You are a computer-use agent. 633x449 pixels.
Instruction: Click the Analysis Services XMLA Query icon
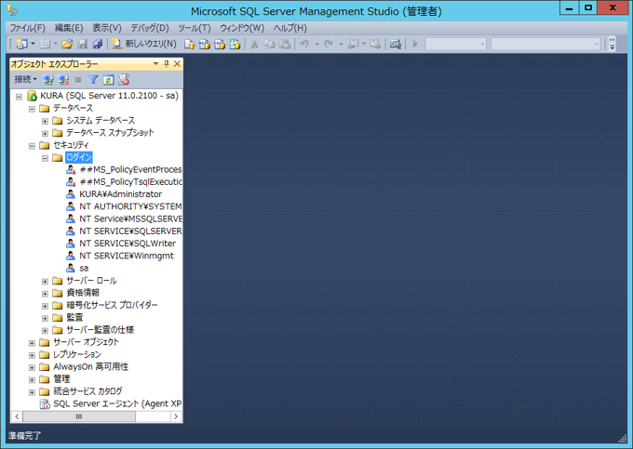click(x=235, y=44)
